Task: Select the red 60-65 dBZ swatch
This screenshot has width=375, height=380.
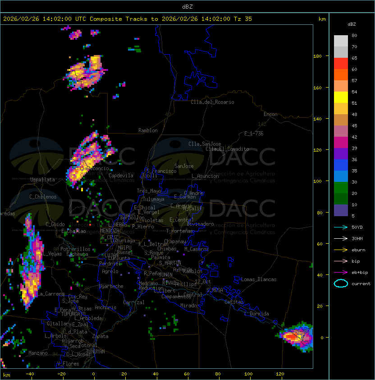Action: pyautogui.click(x=341, y=64)
